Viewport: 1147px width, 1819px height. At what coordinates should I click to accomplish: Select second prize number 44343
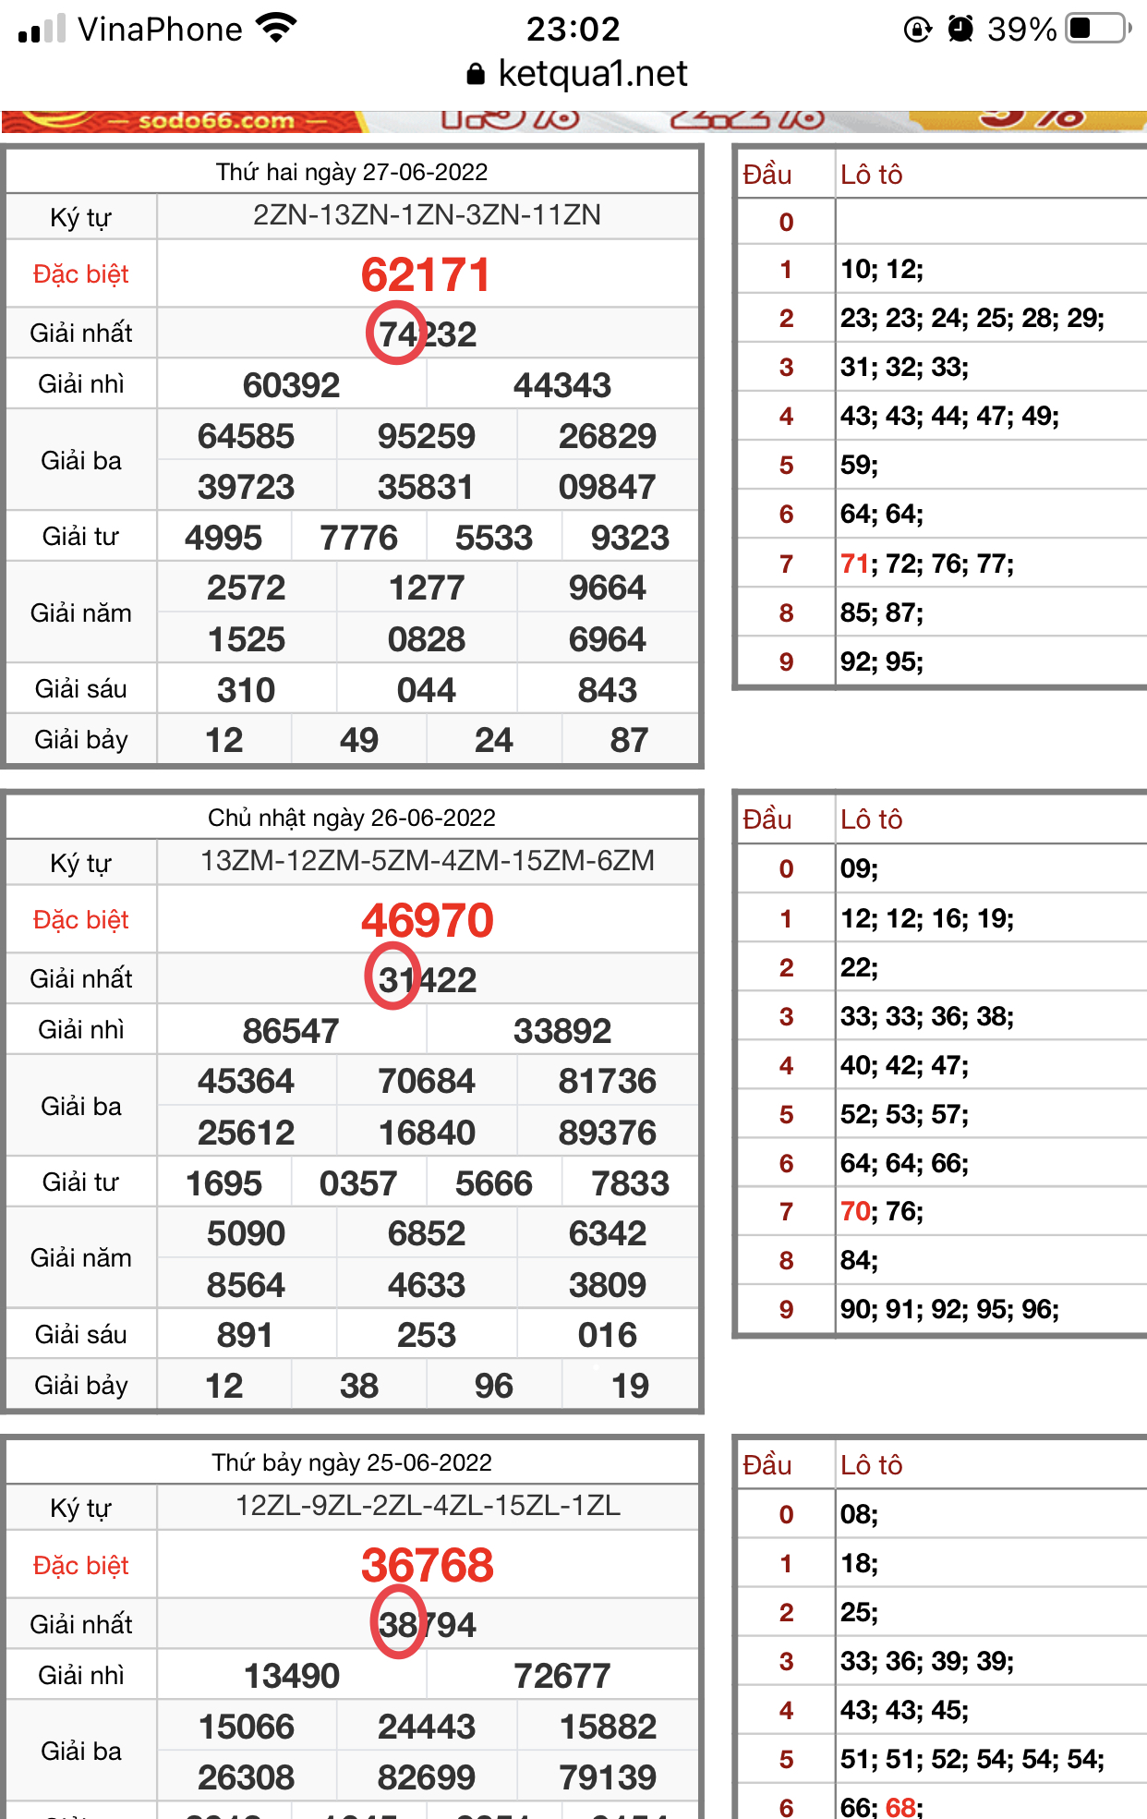coord(562,385)
